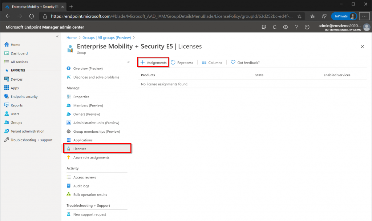This screenshot has width=372, height=221.
Task: Open the feedback smiley icon
Action: point(307,27)
